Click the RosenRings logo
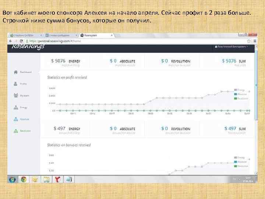 coord(28,47)
